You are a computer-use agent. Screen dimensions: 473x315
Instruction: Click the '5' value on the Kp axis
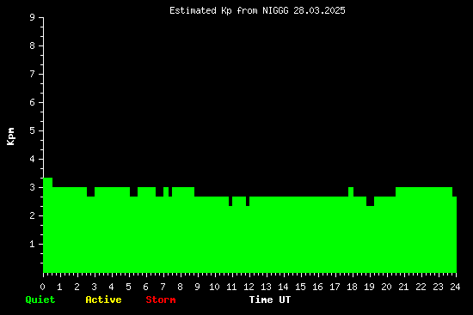tap(33, 130)
